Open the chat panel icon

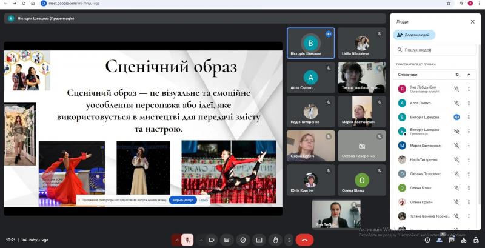[452, 240]
